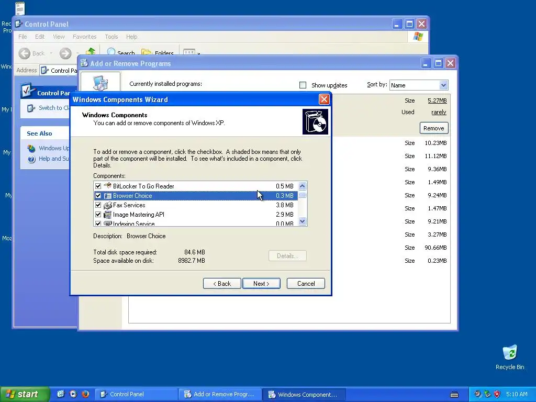Screen dimensions: 536x402
Task: Open the Favorites menu in Control Panel
Action: tap(84, 37)
